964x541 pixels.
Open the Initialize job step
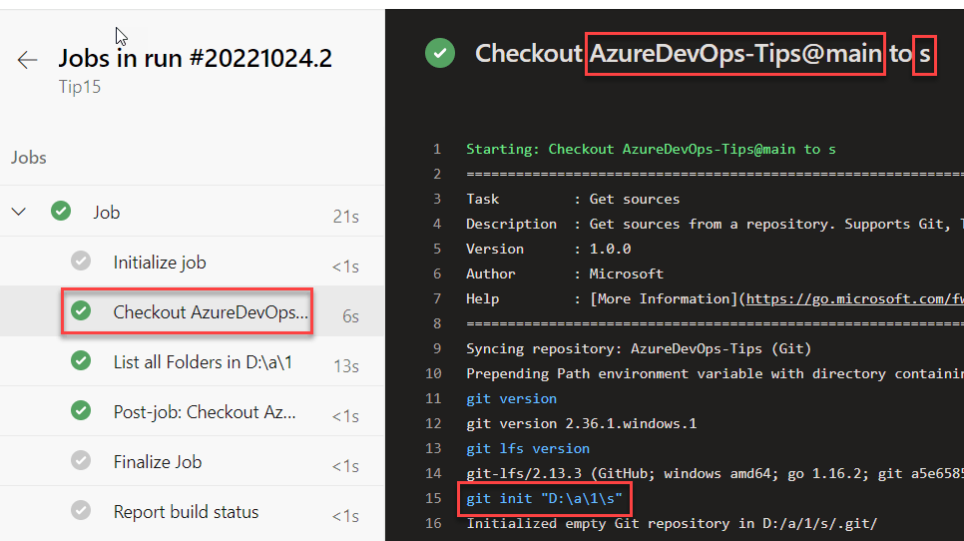(x=193, y=262)
